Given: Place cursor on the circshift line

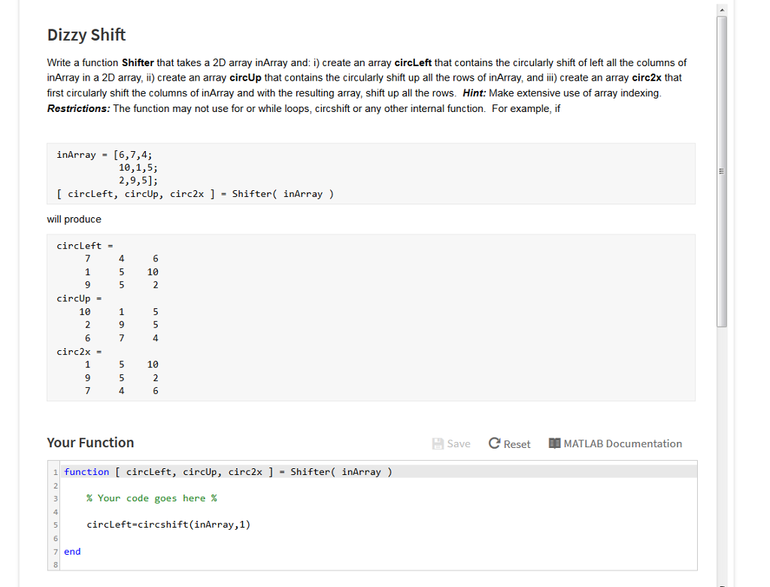Looking at the screenshot, I should point(168,524).
